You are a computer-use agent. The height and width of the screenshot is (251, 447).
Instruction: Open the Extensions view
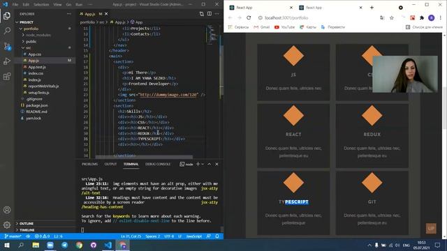click(x=7, y=76)
